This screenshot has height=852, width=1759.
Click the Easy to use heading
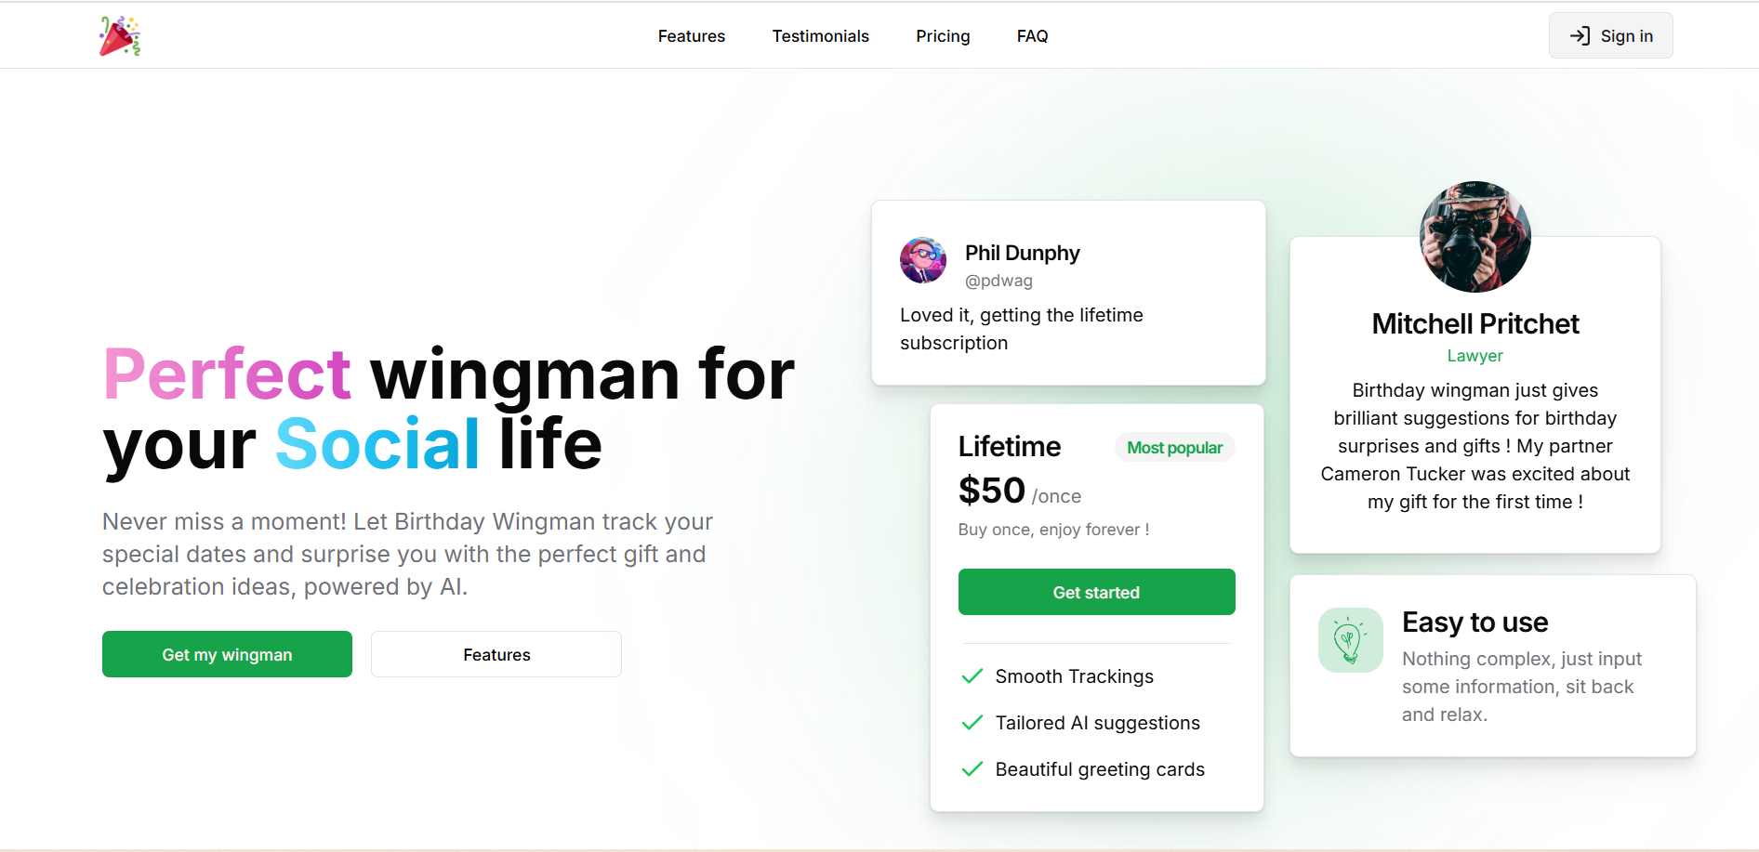click(1475, 622)
